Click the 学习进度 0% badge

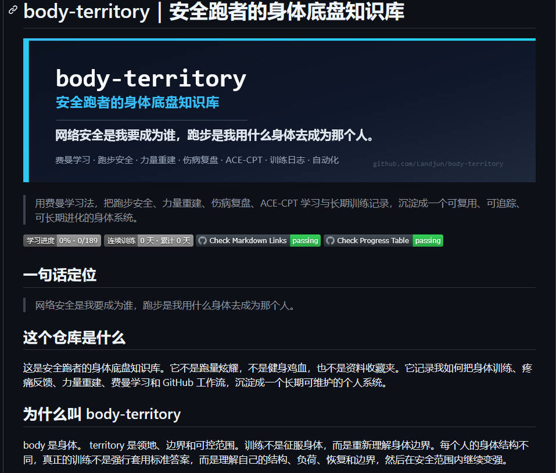click(x=62, y=241)
